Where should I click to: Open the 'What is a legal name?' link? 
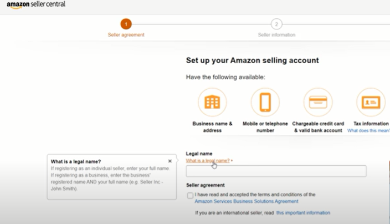pyautogui.click(x=208, y=161)
